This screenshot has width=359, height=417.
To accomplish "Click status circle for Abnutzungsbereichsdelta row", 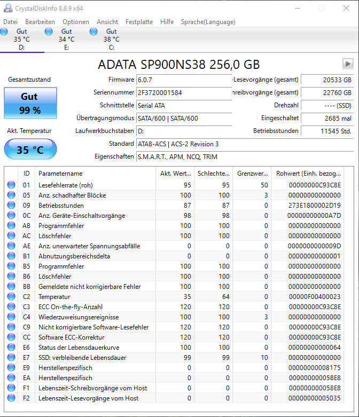I will pos(11,256).
